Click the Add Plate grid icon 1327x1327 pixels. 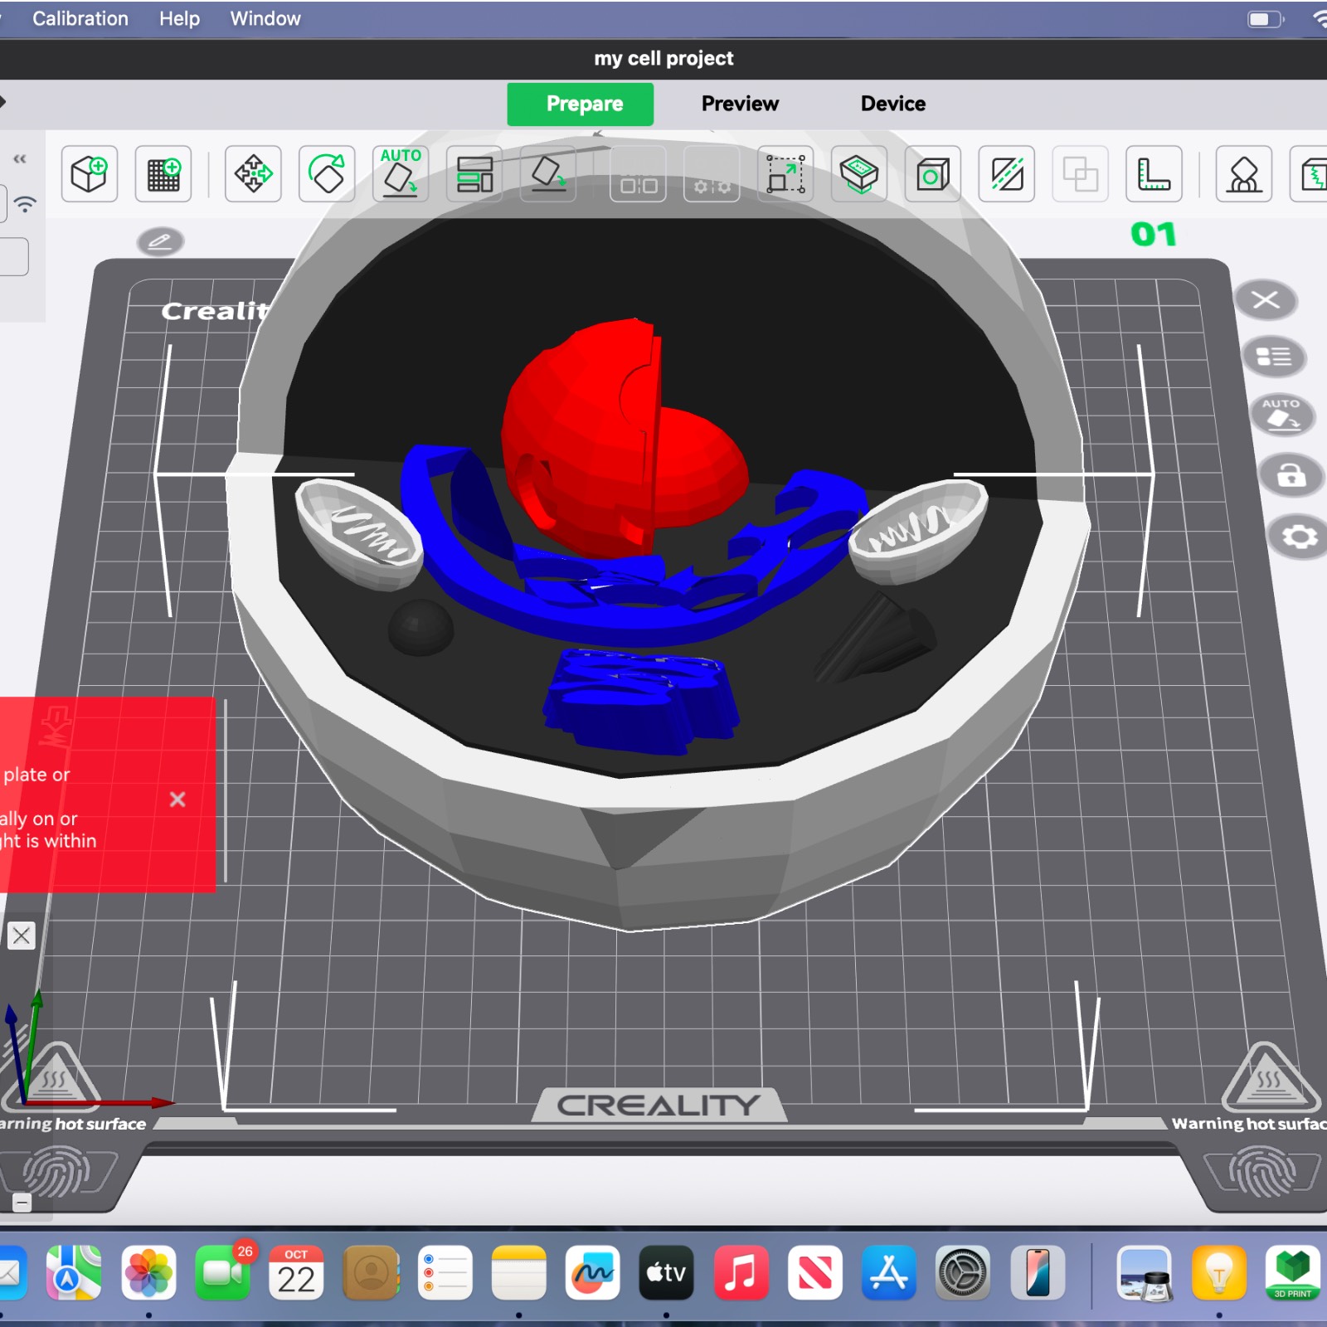coord(163,174)
